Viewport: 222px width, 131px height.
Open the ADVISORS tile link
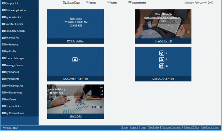tap(75, 117)
